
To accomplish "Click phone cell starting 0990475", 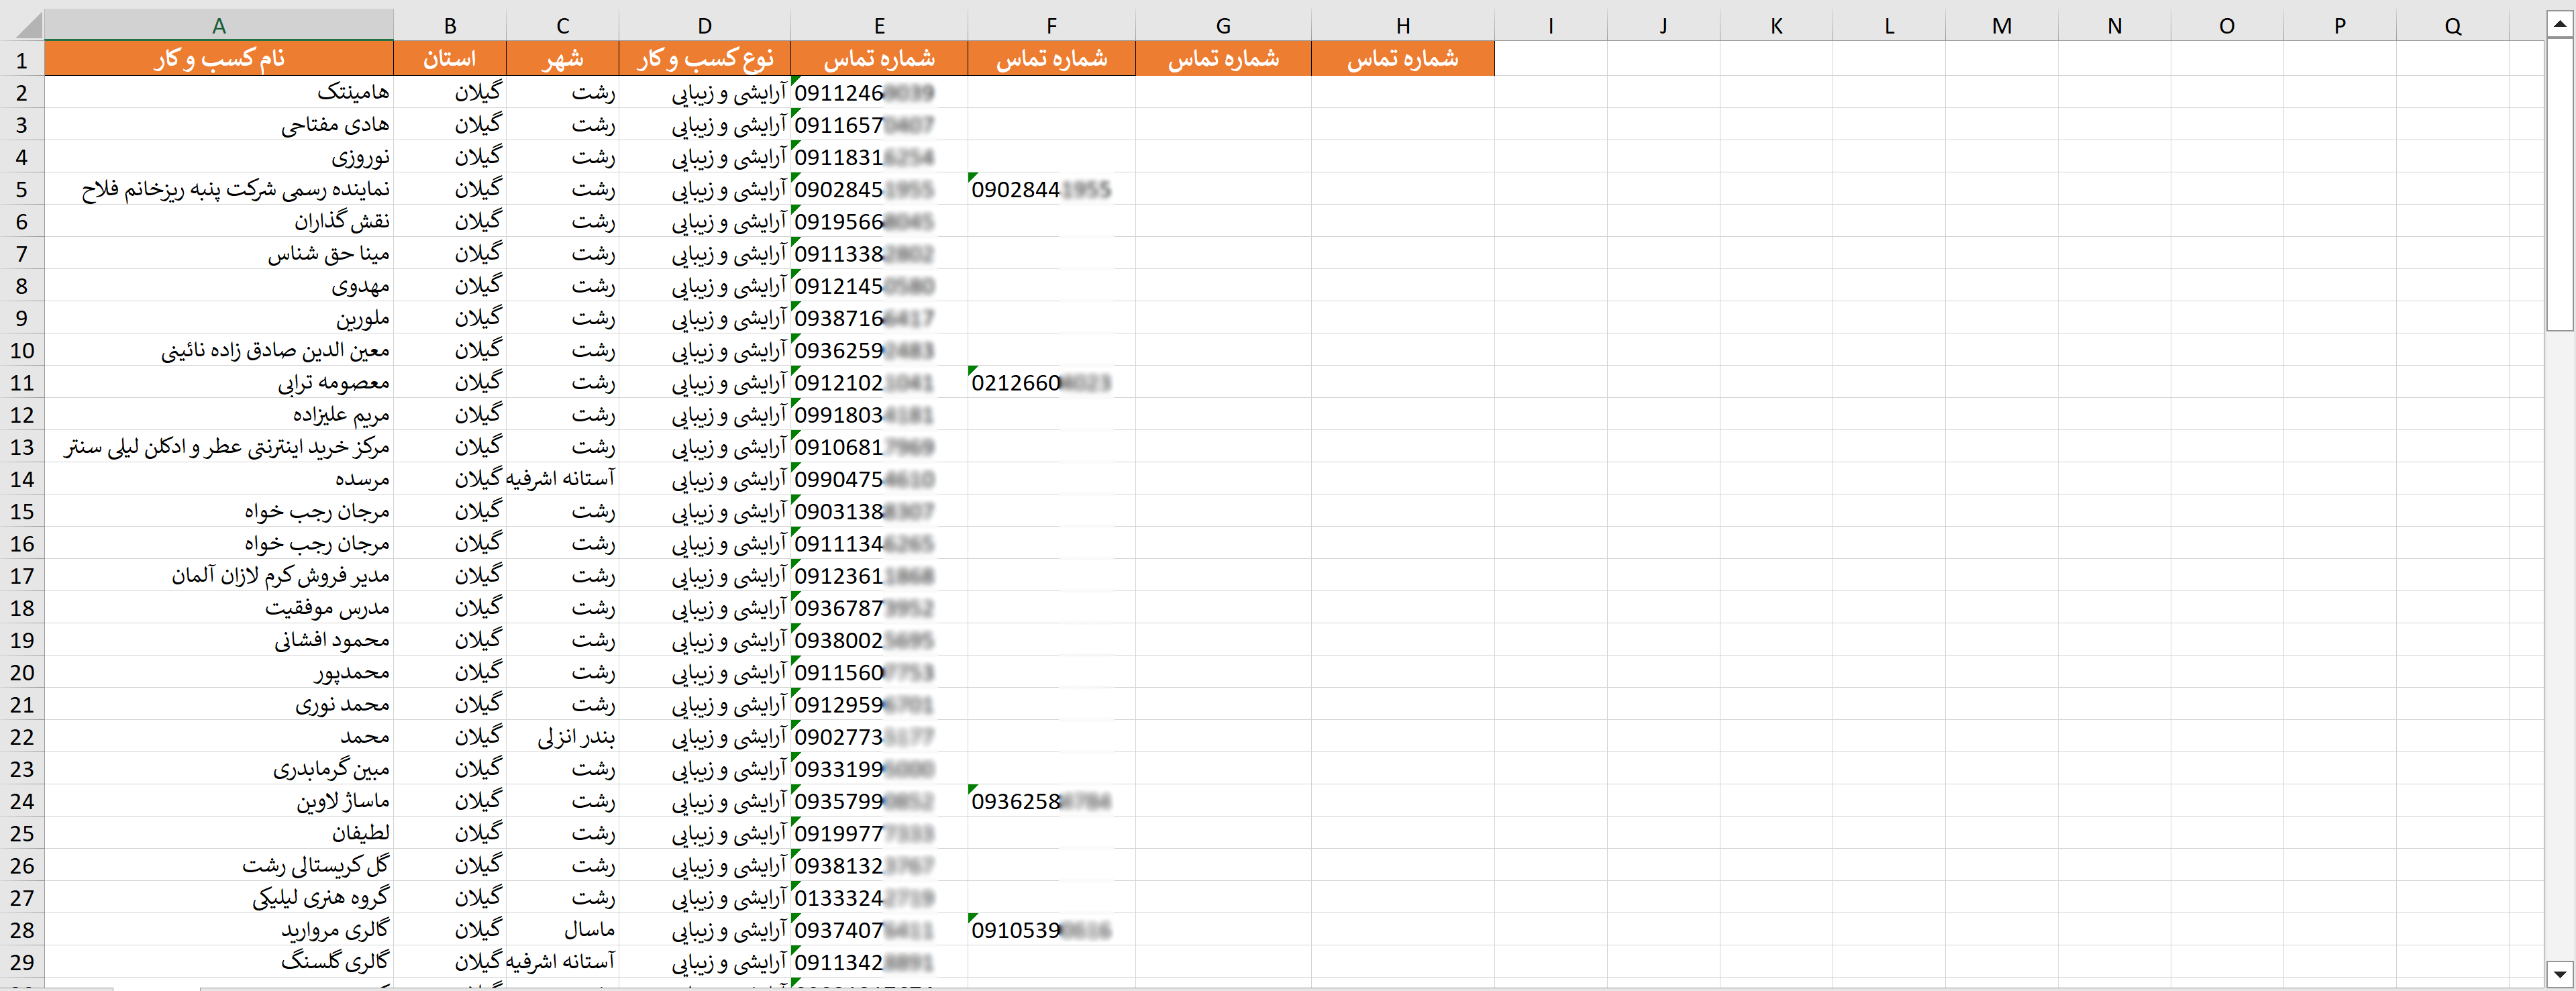I will [x=879, y=479].
